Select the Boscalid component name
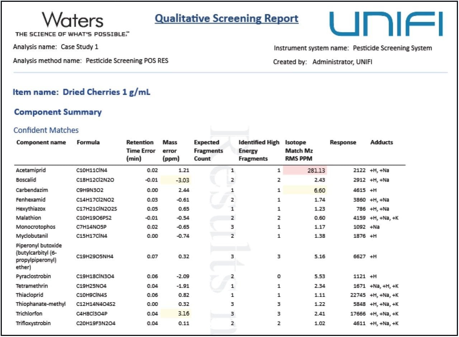The image size is (459, 337). pos(26,180)
